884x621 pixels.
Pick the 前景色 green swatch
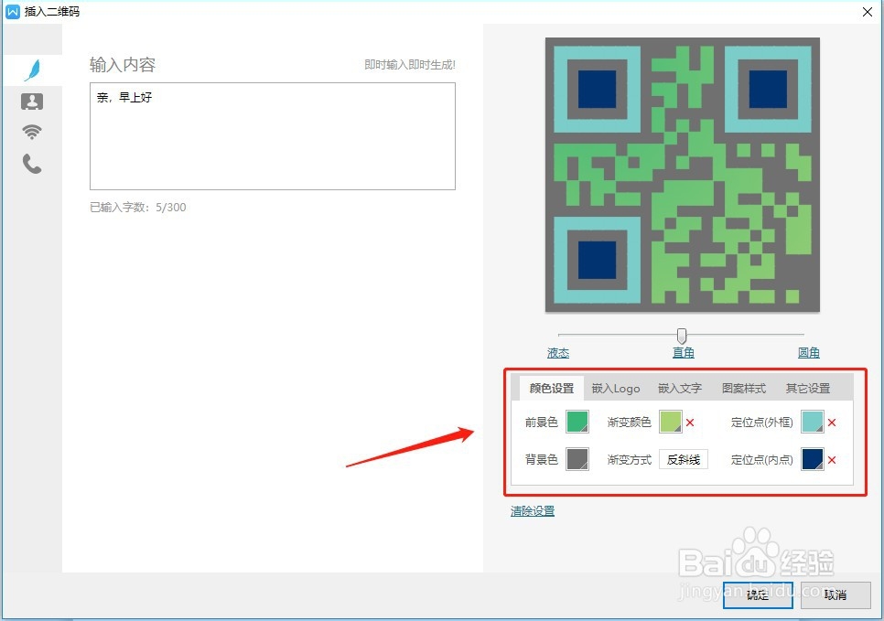(577, 422)
